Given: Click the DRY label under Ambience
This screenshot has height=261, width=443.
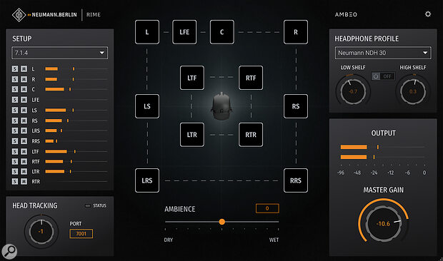Looking at the screenshot, I should [169, 240].
